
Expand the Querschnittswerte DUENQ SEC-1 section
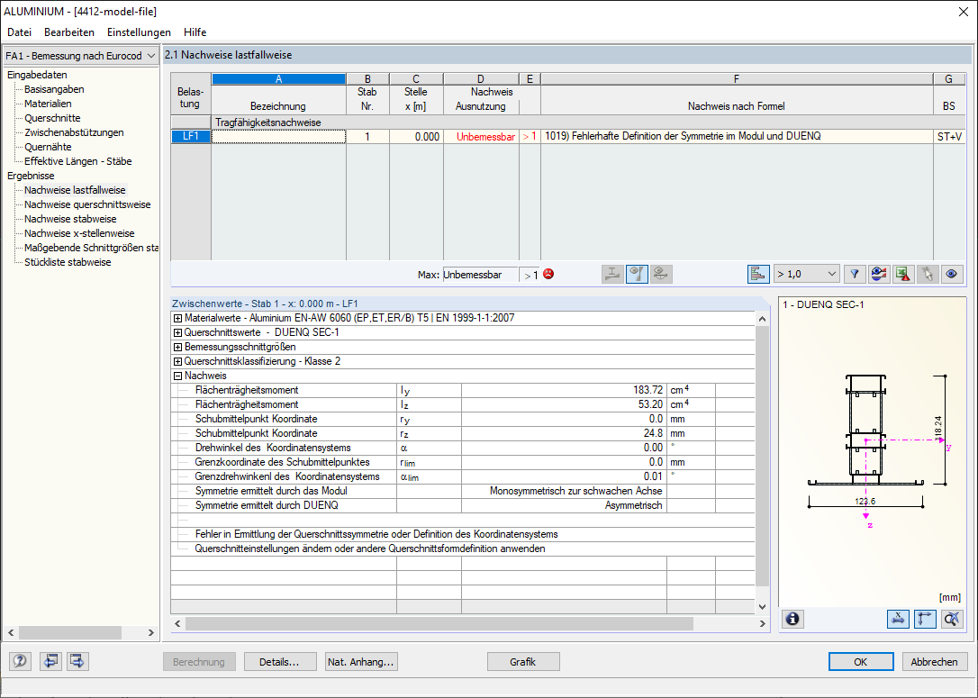click(x=177, y=332)
